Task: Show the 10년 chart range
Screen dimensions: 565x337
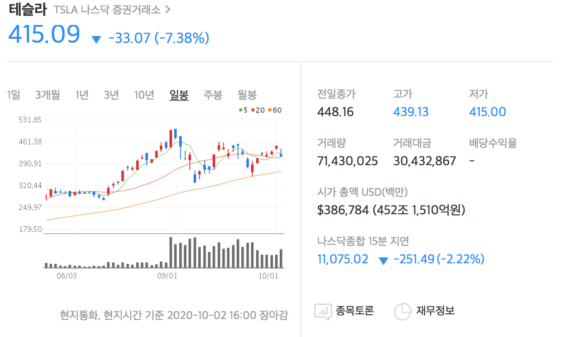Action: click(144, 95)
